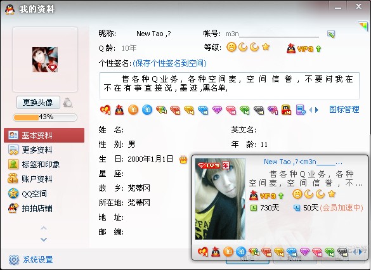The image size is (371, 270).
Task: Page main icon row left with arrow
Action: pyautogui.click(x=311, y=110)
